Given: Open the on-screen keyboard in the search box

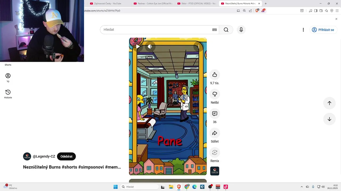Looking at the screenshot, I should (214, 30).
